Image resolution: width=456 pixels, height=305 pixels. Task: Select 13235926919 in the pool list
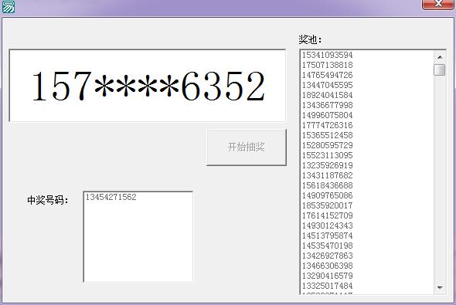327,165
